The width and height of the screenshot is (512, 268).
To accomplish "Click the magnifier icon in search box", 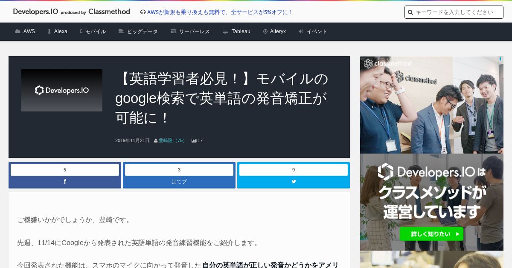I will (410, 12).
